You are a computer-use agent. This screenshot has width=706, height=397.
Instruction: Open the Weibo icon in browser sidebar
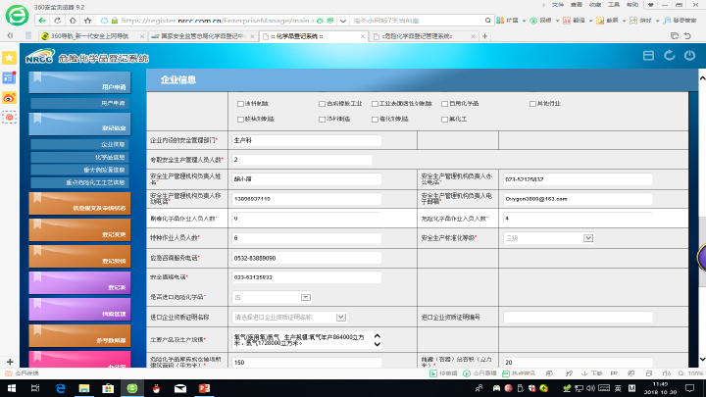(9, 97)
